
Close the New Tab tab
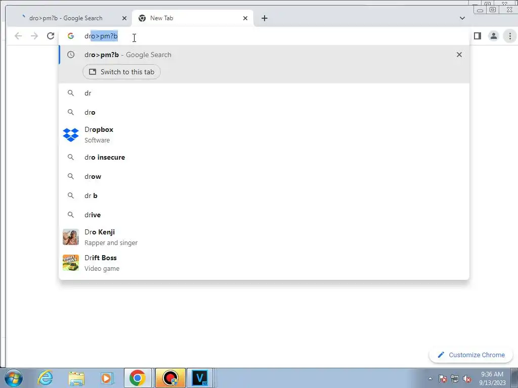coord(245,18)
